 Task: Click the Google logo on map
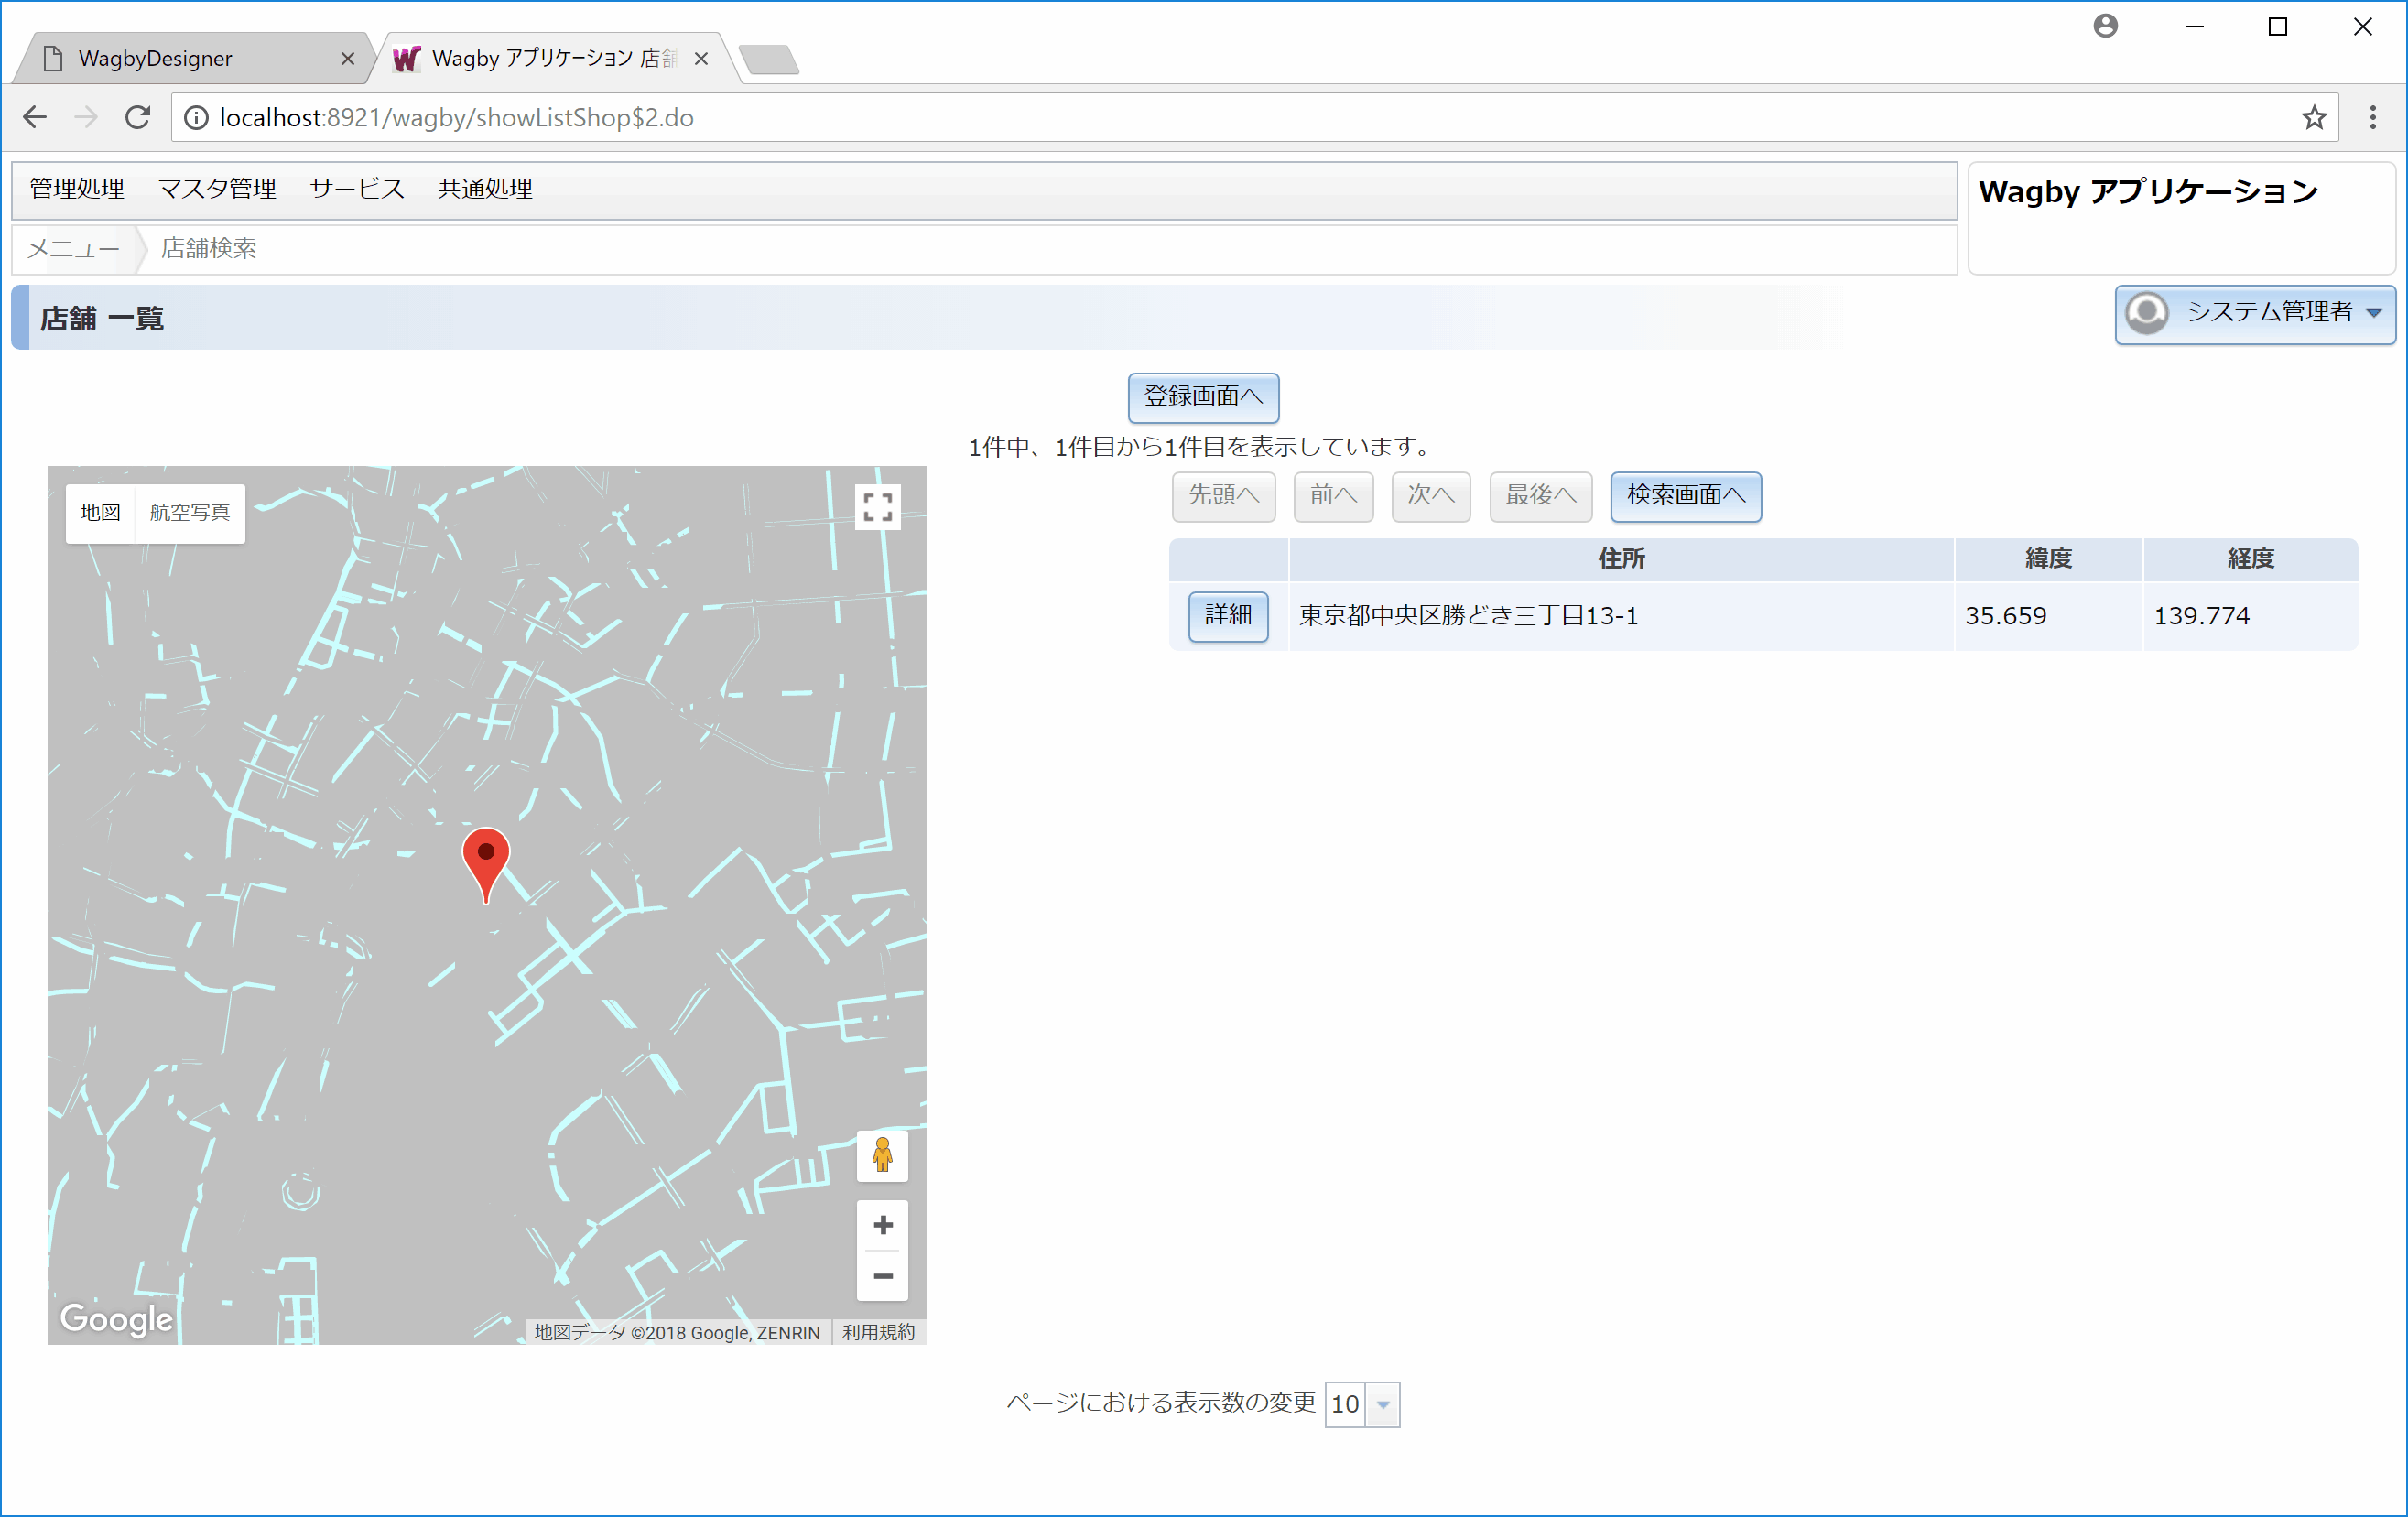(x=116, y=1319)
